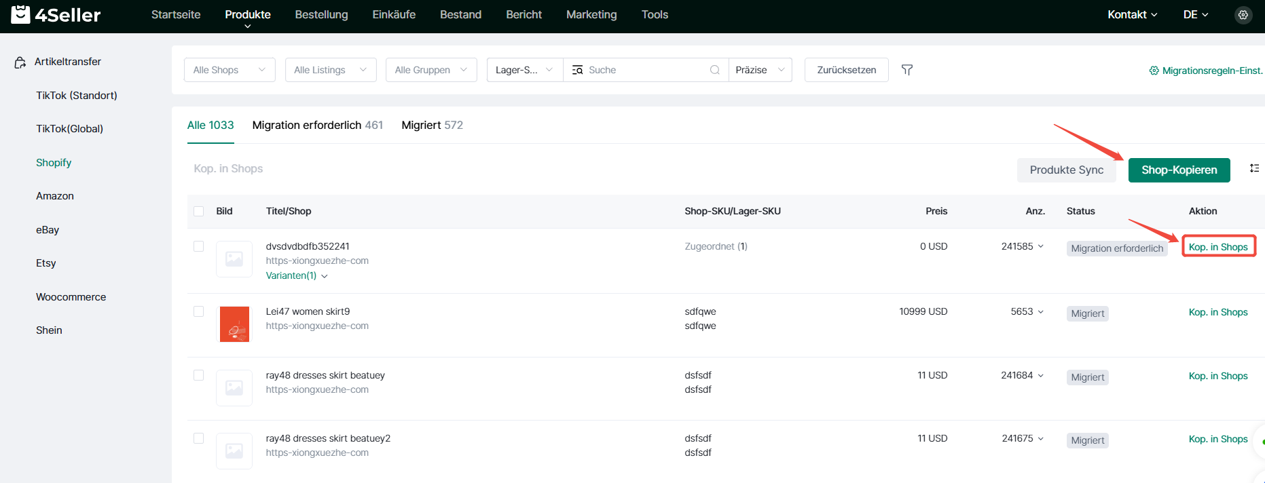Viewport: 1265px width, 483px height.
Task: Select Amazon in sidebar
Action: [x=55, y=196]
